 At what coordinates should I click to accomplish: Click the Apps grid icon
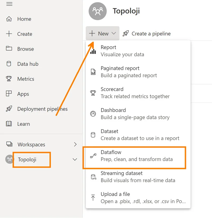click(x=9, y=93)
